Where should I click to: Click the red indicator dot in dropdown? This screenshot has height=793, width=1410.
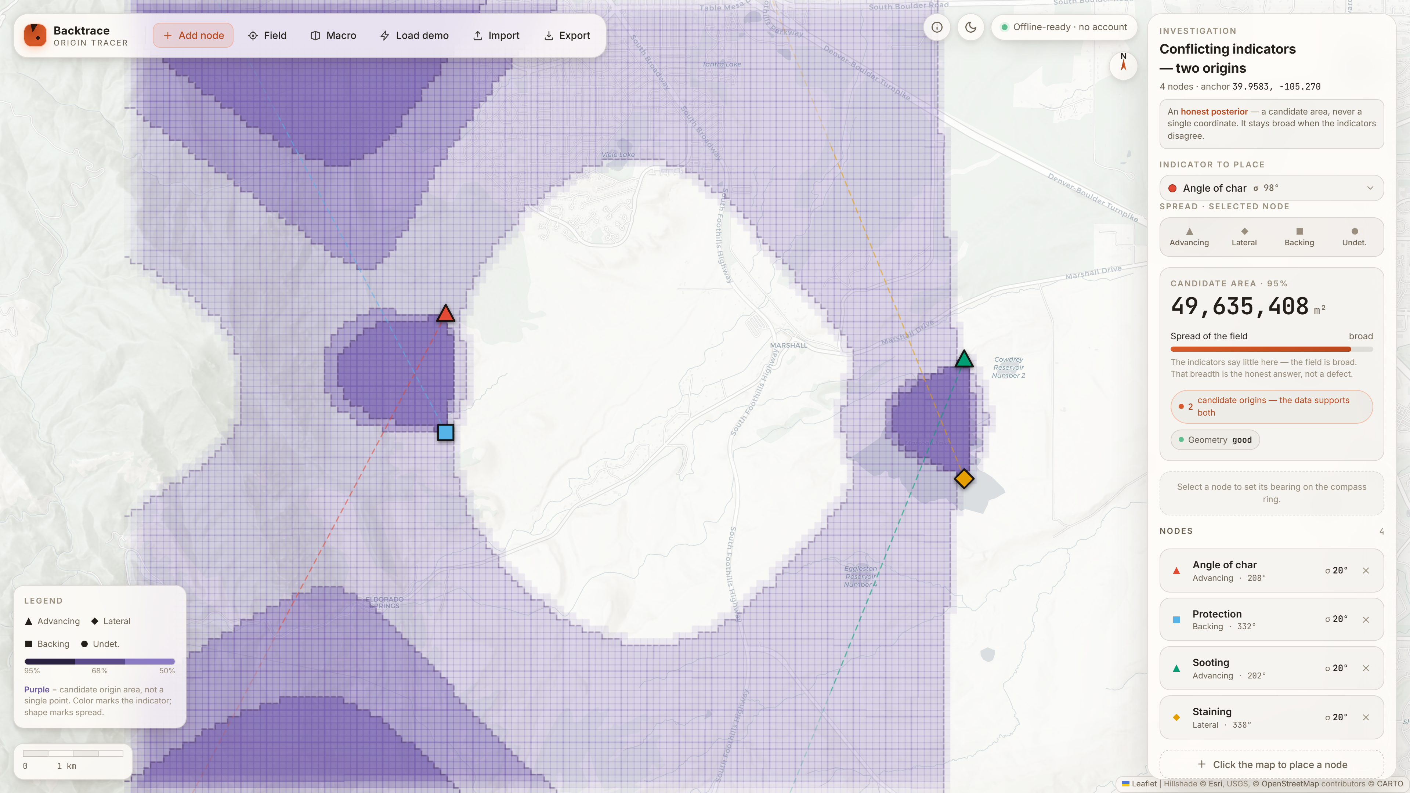click(1172, 188)
